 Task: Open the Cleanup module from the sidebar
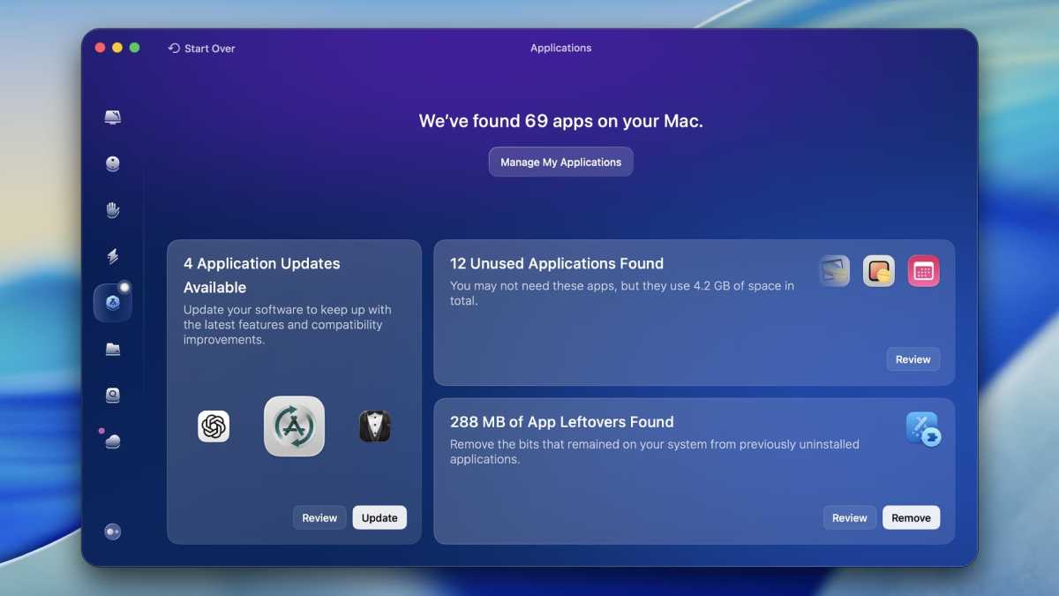[x=113, y=163]
